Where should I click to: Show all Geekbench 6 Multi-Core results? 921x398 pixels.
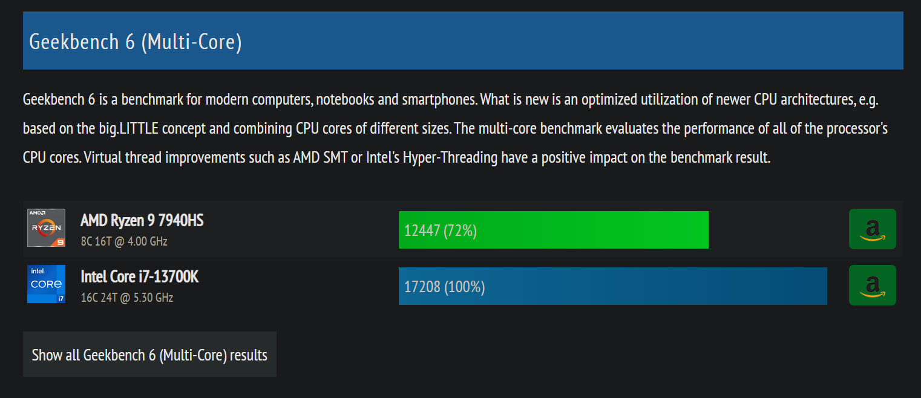tap(149, 354)
